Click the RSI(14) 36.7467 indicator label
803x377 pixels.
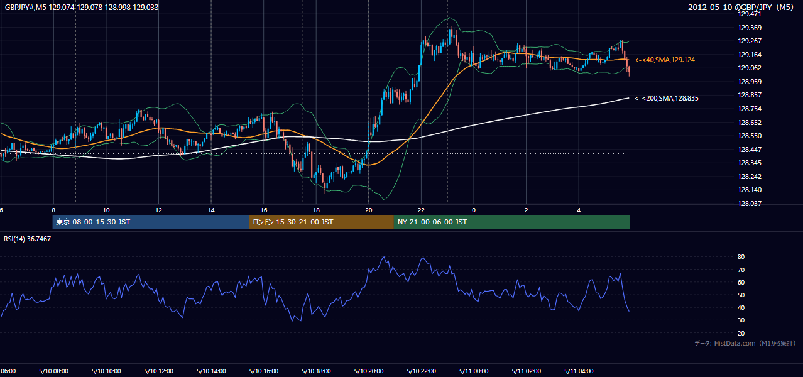(x=28, y=239)
